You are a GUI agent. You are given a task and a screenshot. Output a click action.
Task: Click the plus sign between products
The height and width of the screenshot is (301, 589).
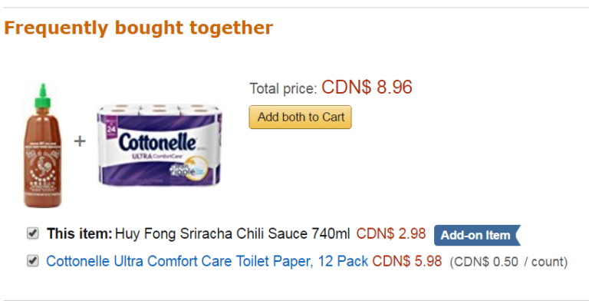pyautogui.click(x=80, y=141)
